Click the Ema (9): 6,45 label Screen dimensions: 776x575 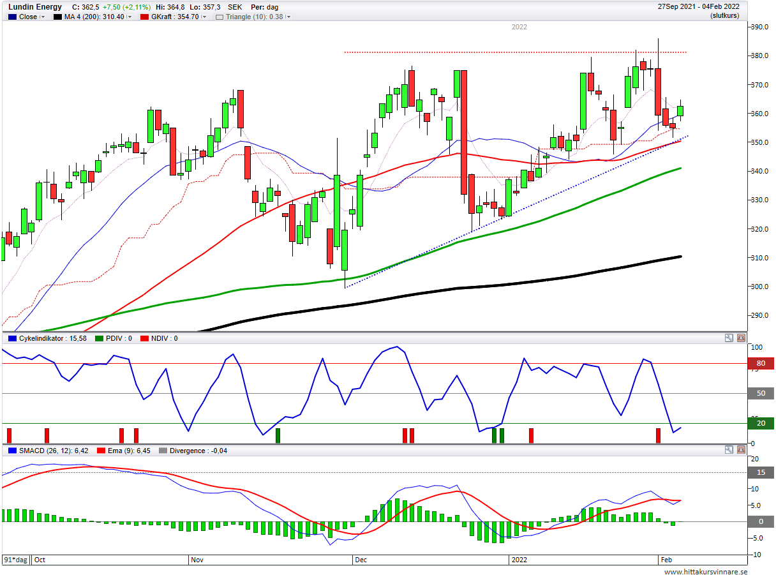(x=128, y=451)
